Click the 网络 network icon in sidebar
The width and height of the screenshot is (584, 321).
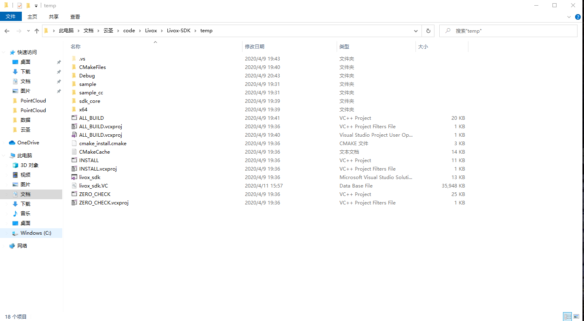12,246
